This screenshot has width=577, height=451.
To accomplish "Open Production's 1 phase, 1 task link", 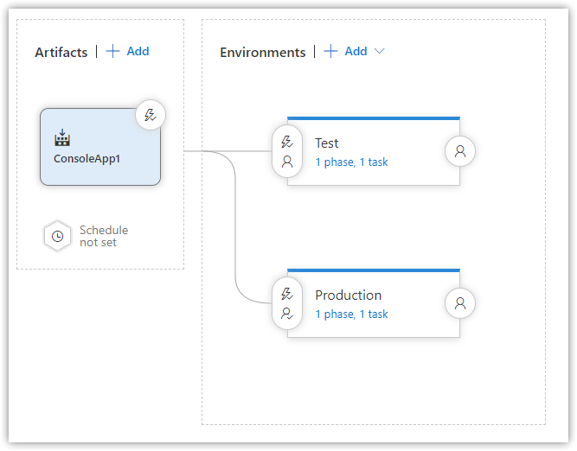I will click(351, 314).
